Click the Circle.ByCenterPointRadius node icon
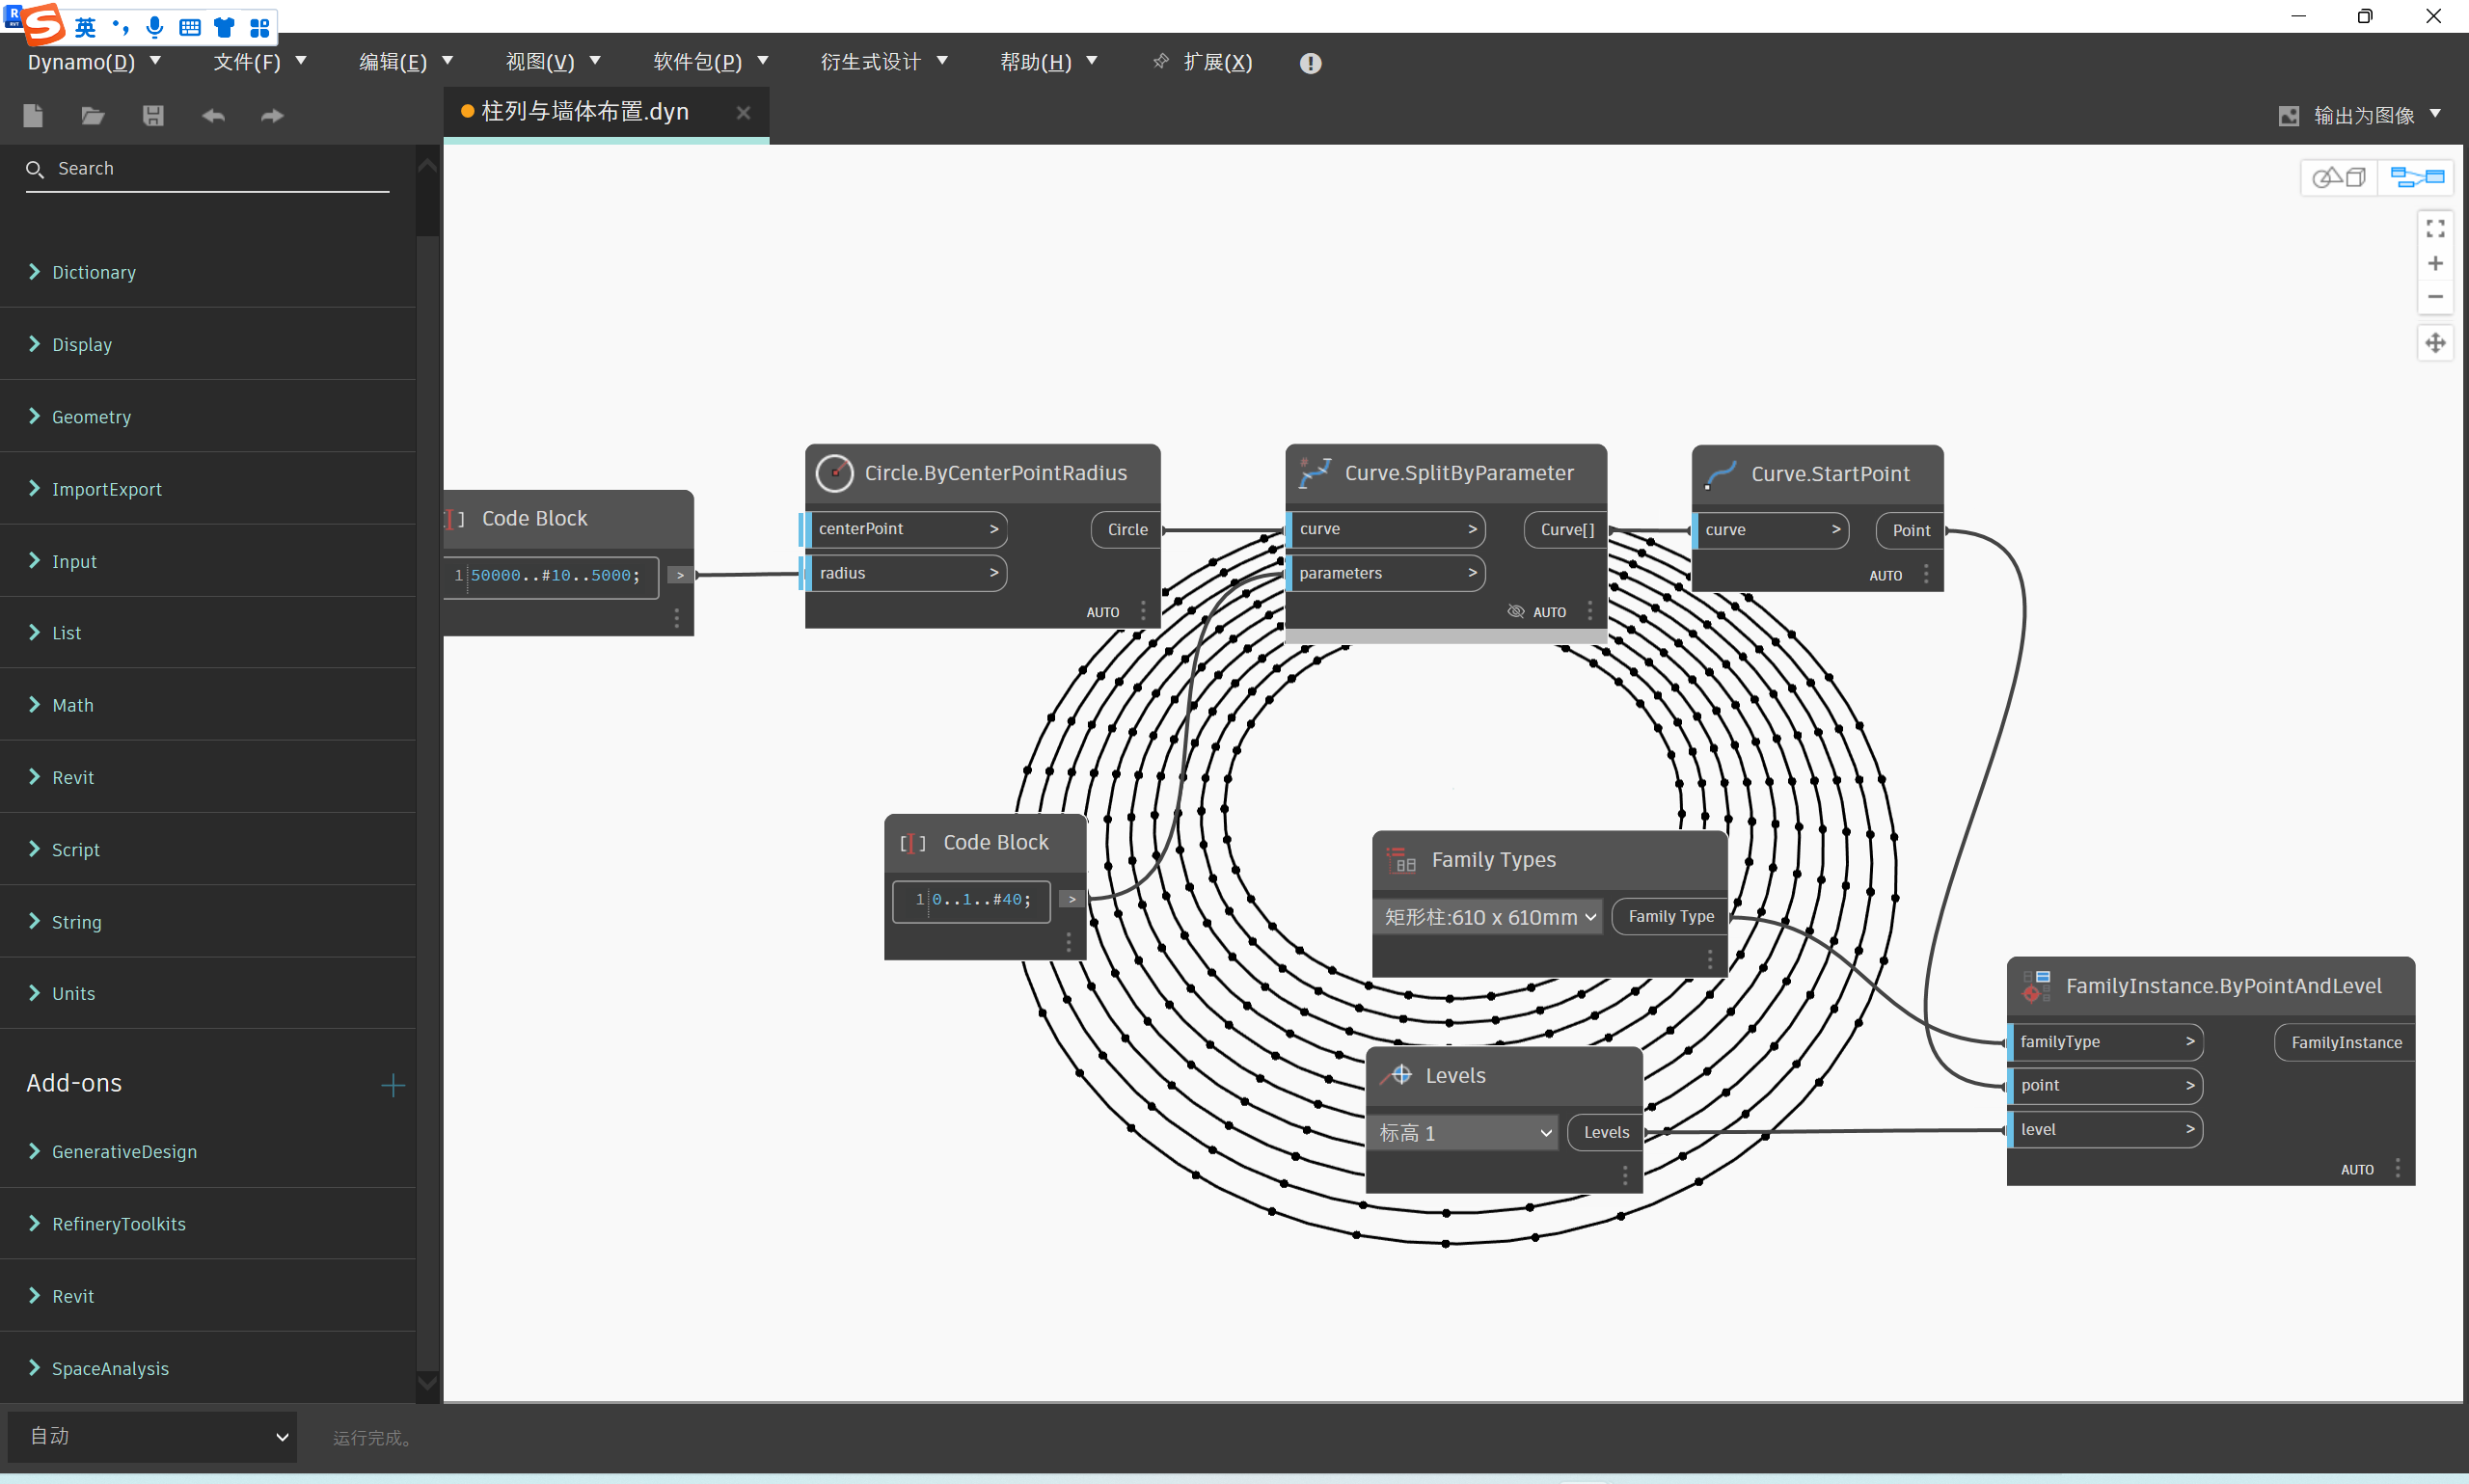The image size is (2469, 1484). [x=834, y=473]
